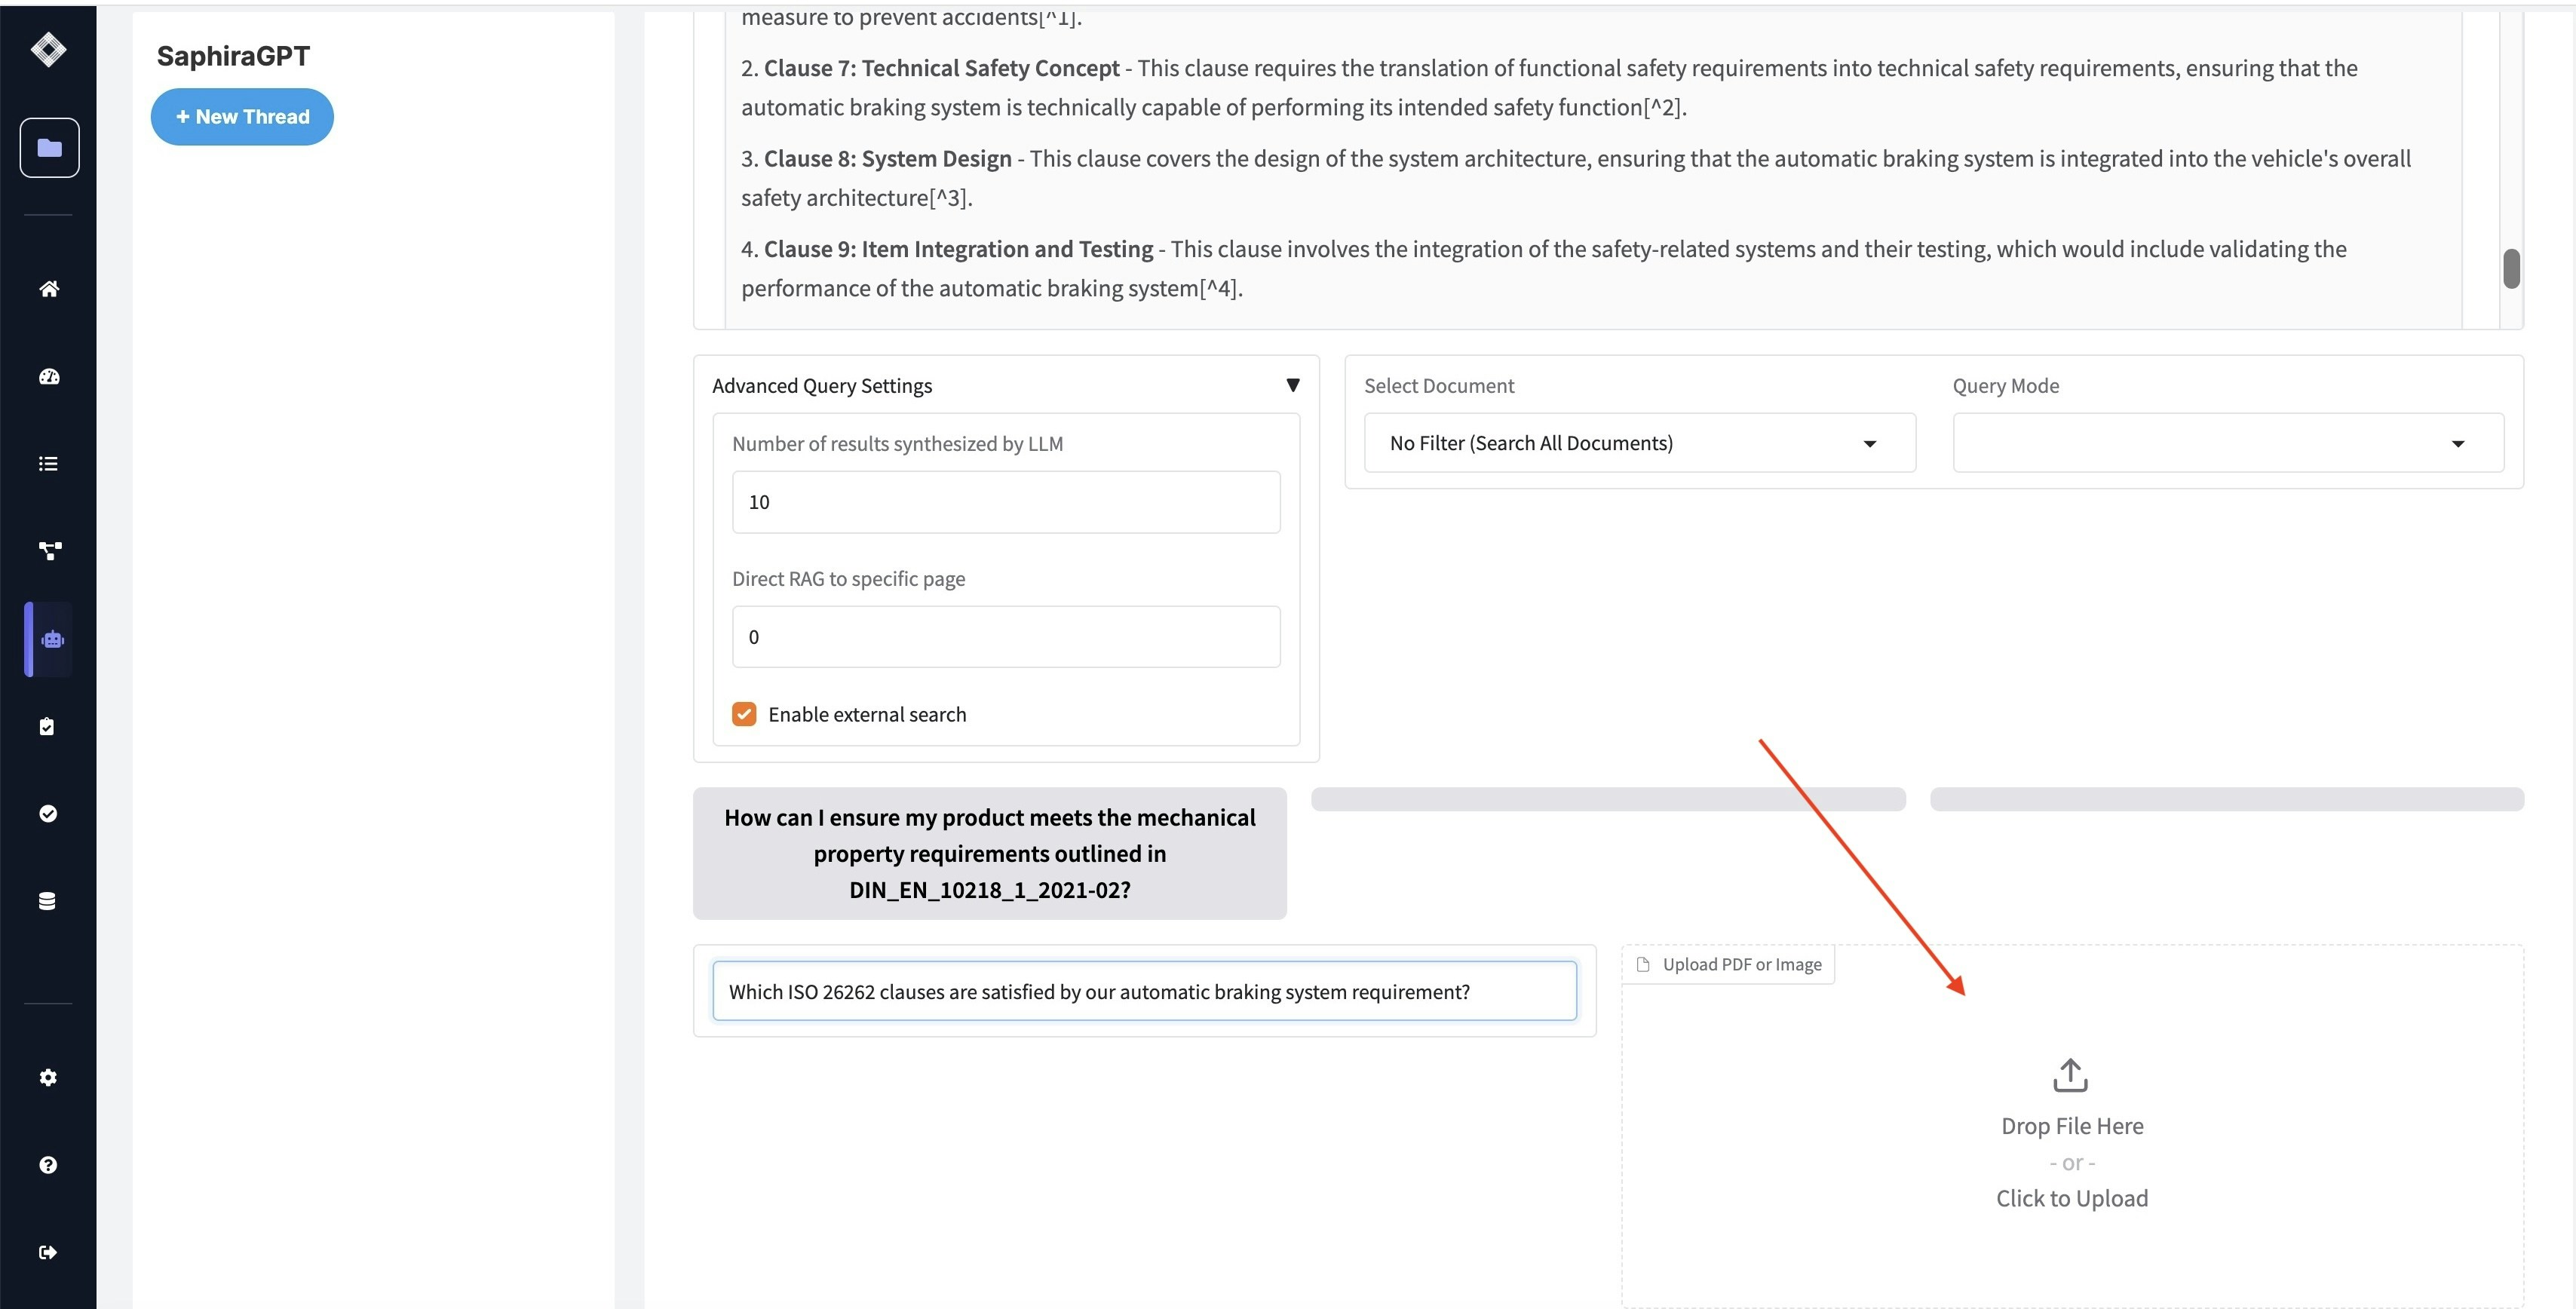The height and width of the screenshot is (1309, 2576).
Task: Open the clipboard check icon
Action: point(47,727)
